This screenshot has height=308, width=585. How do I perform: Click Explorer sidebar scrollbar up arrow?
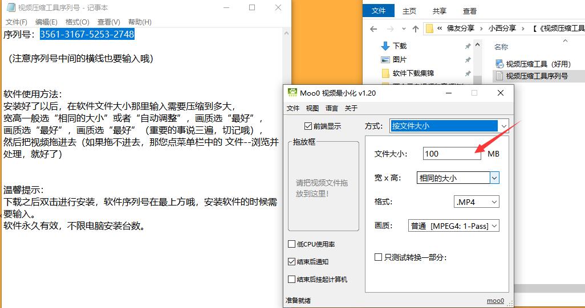[477, 45]
